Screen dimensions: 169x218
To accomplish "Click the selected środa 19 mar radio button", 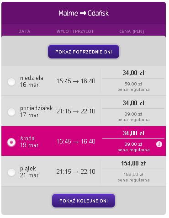I will click(11, 142).
